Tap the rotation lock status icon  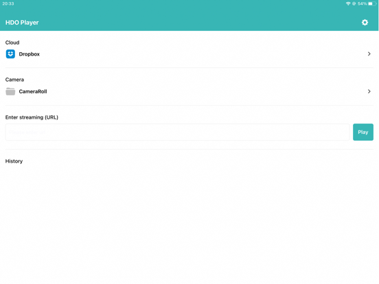(x=354, y=3)
